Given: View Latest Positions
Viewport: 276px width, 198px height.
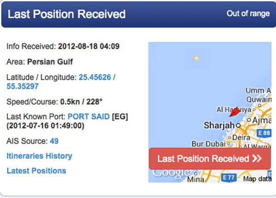Looking at the screenshot, I should tap(36, 171).
